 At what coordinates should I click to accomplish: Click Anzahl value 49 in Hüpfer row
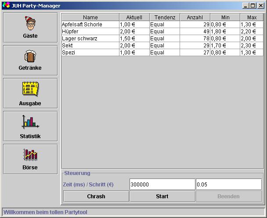195,32
